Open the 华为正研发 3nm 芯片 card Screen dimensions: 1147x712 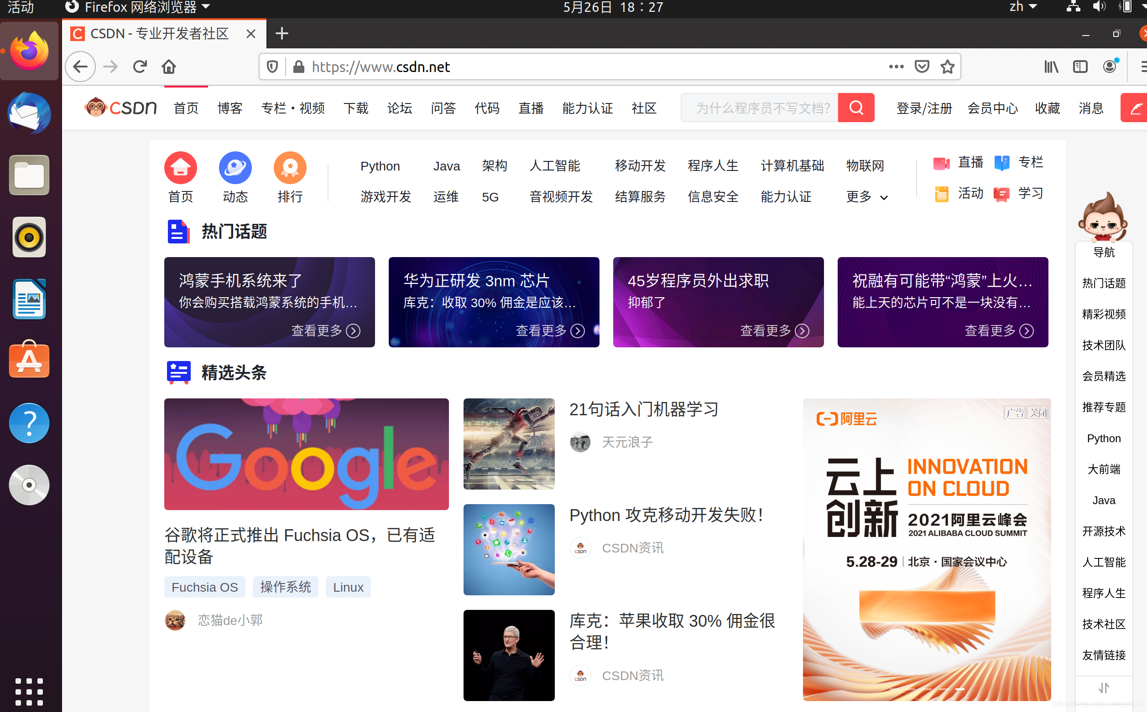[494, 302]
